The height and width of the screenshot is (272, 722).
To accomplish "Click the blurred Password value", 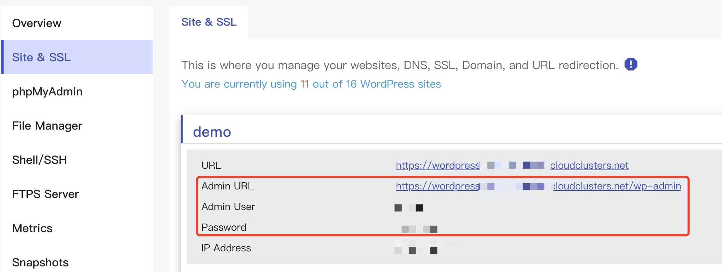I will [419, 229].
